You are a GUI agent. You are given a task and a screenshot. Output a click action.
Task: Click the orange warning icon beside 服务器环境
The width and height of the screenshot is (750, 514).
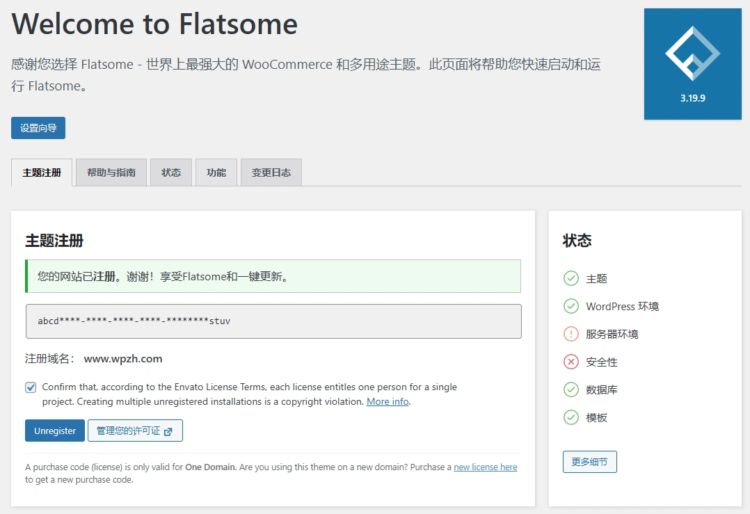coord(571,334)
